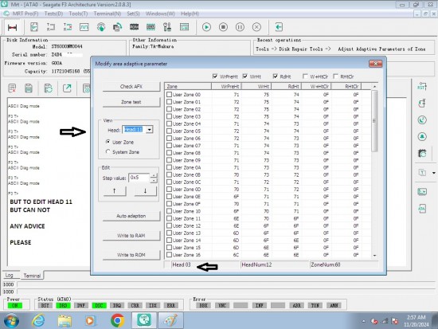The image size is (438, 329).
Task: Open Internet Explorer from the taskbar
Action: 38,320
